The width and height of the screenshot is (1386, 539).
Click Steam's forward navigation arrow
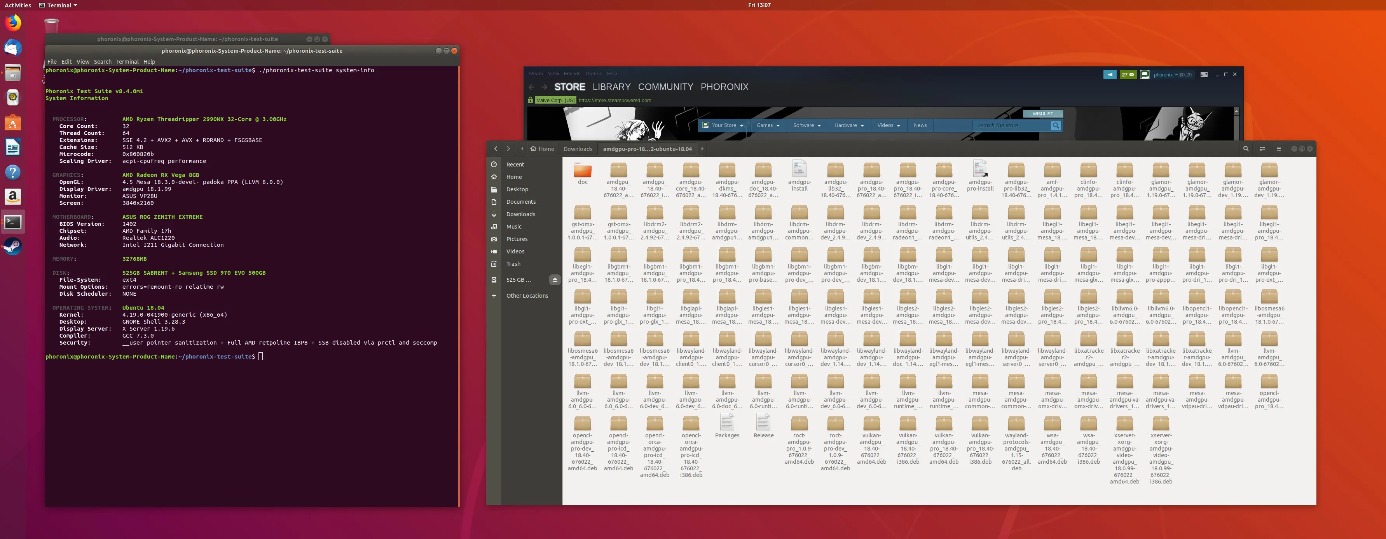(x=544, y=87)
